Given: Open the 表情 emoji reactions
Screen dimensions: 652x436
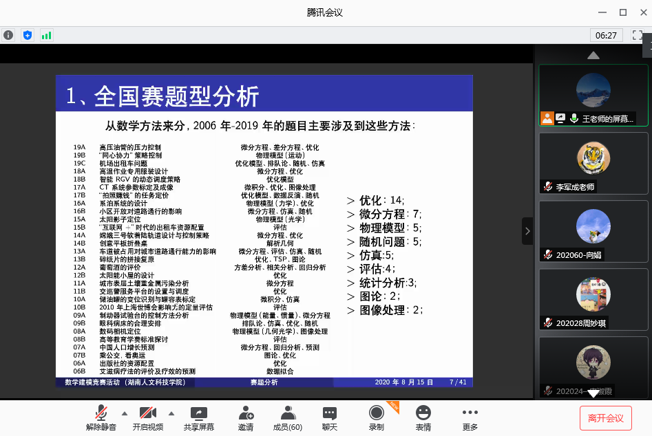Looking at the screenshot, I should tap(423, 417).
